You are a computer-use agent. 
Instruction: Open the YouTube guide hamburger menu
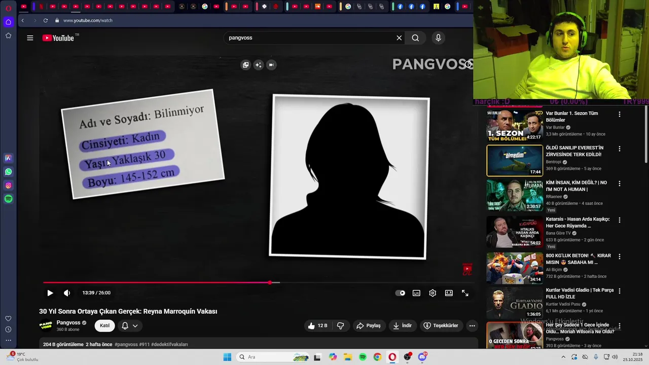coord(30,38)
